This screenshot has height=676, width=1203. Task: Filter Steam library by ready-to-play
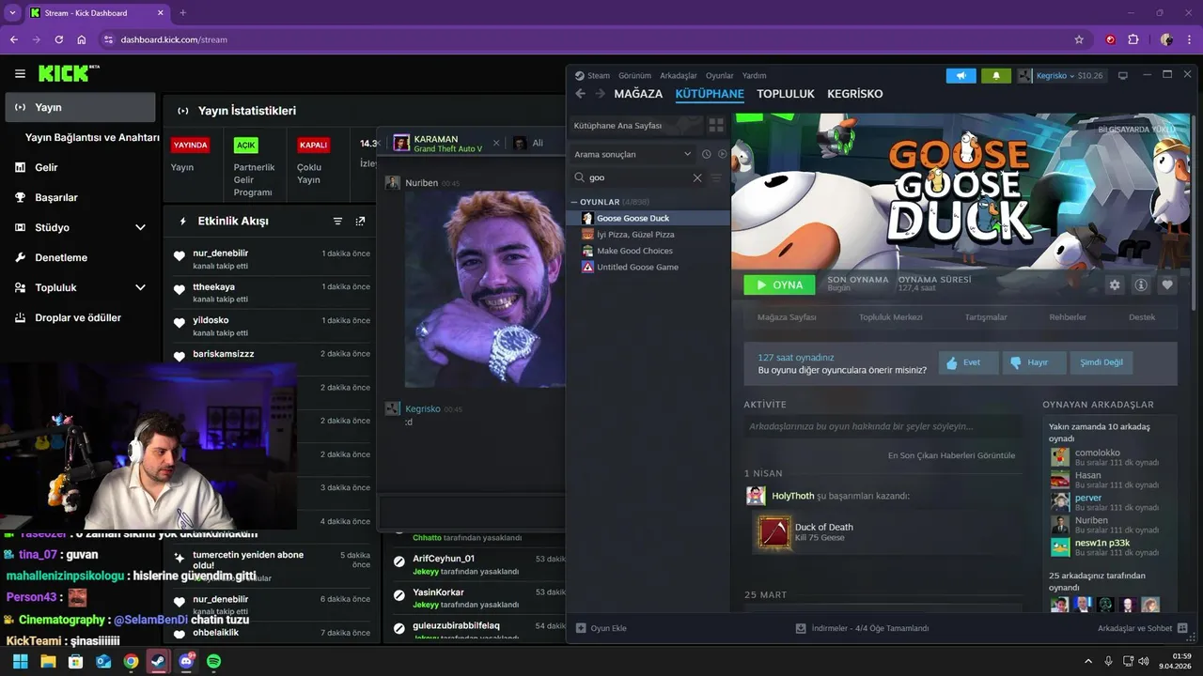click(x=722, y=154)
